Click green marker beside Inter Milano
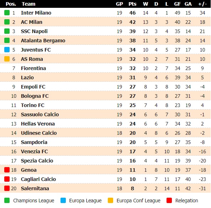The image size is (211, 208). [x=7, y=13]
